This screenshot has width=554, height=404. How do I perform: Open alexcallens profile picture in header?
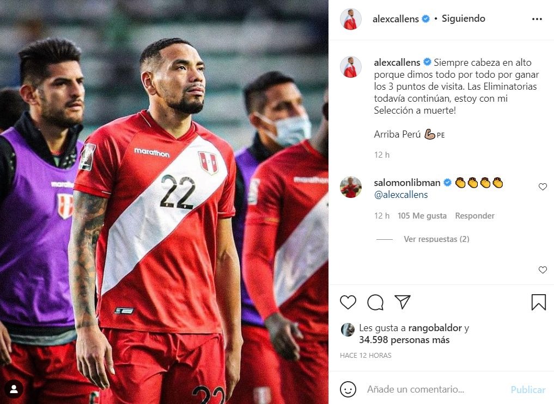pos(350,19)
